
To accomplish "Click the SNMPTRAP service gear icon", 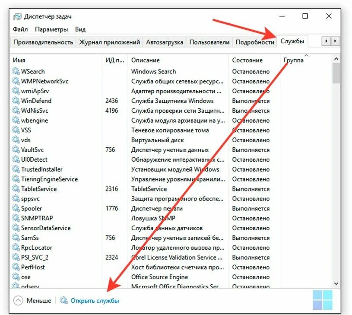I will [16, 218].
